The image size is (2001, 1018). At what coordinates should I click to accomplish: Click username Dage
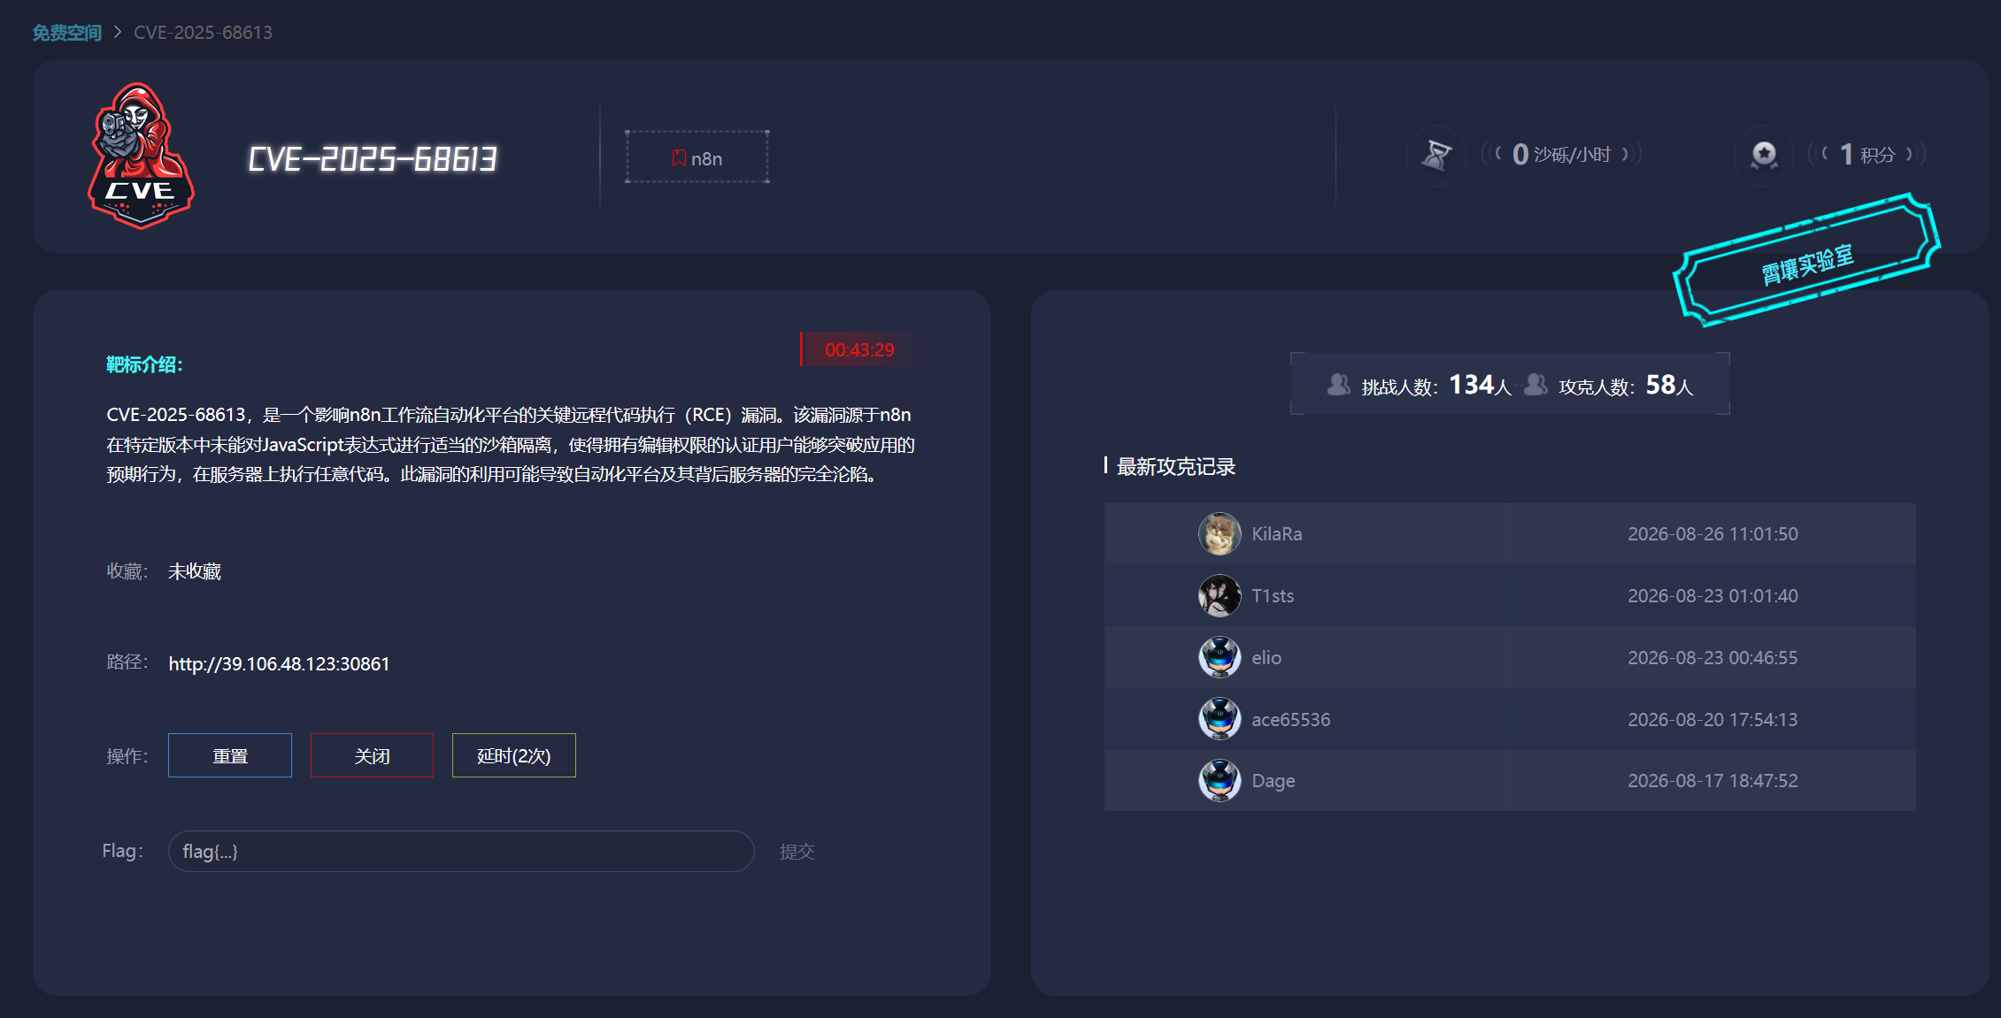pyautogui.click(x=1274, y=781)
